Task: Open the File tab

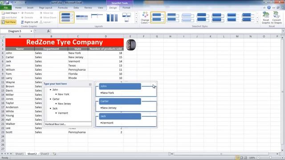Action: click(x=6, y=8)
